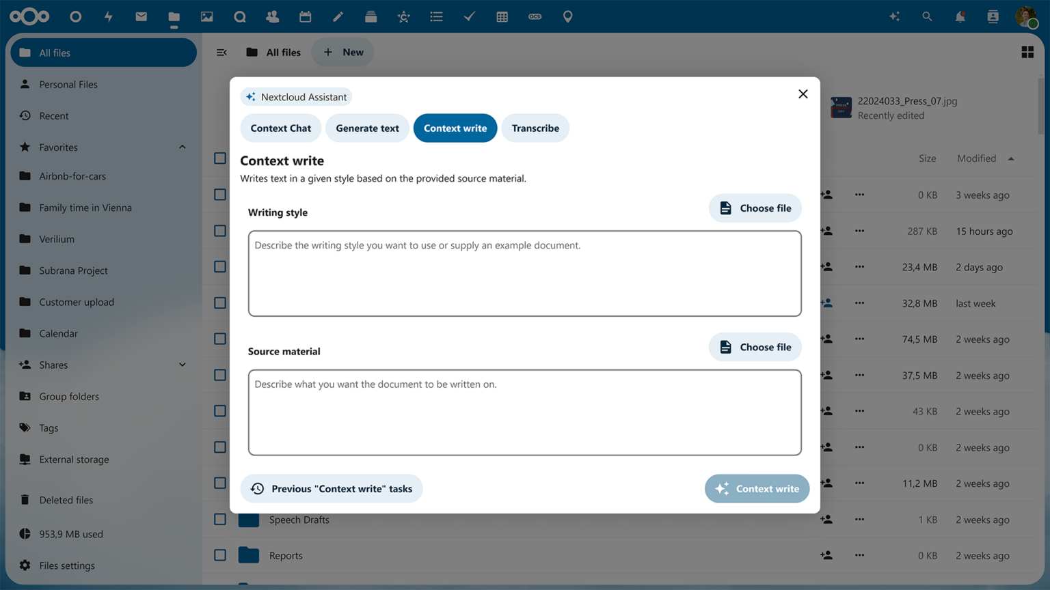
Task: Open the Deck app icon
Action: coord(371,16)
